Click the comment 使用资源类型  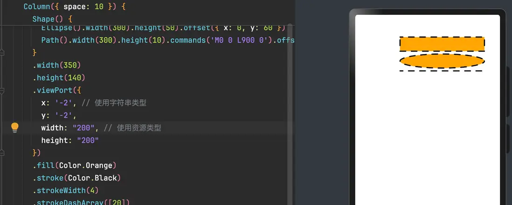[x=139, y=128]
